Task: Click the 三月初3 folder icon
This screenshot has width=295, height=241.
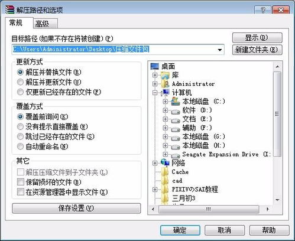Action: [x=165, y=198]
